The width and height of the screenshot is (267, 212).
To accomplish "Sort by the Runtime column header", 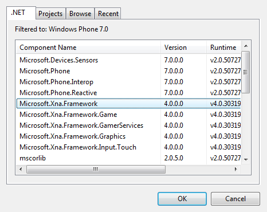I will [x=224, y=48].
